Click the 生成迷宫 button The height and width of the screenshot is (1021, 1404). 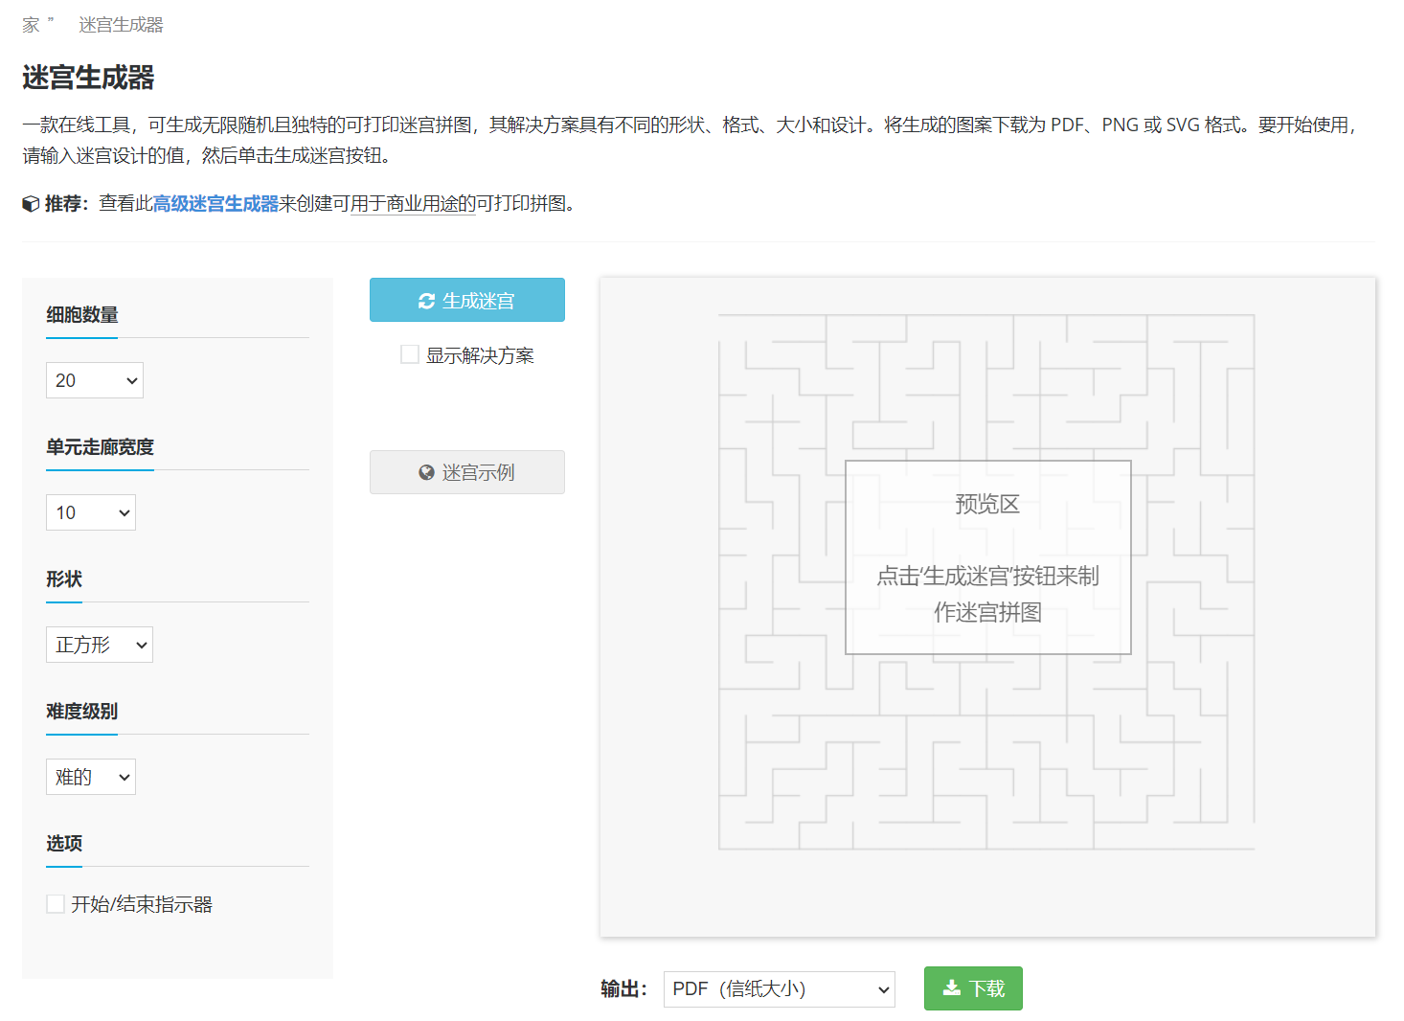pos(466,300)
